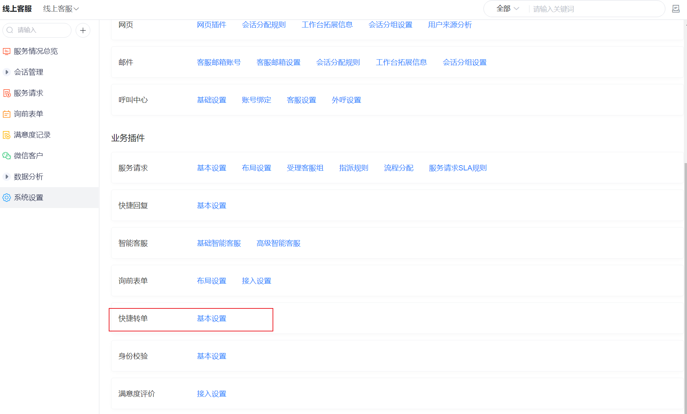Click the 询前表单 sidebar icon
687x414 pixels.
point(7,114)
